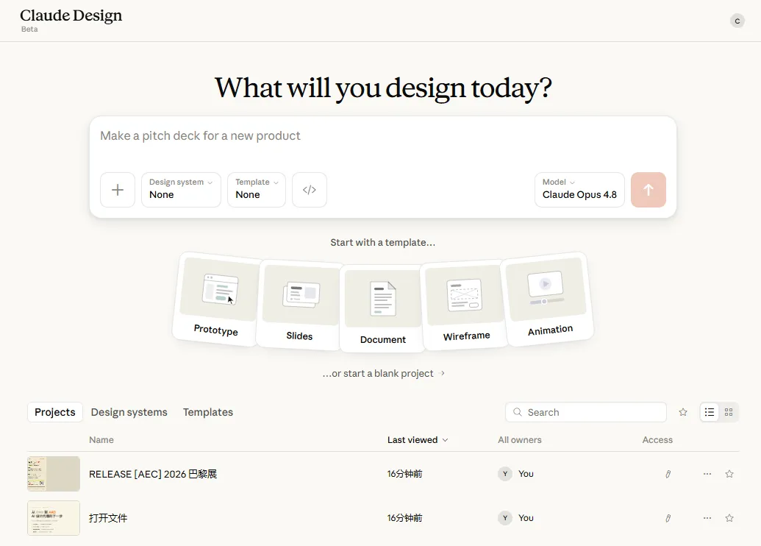Click project name RELEASE [AEC] 2026 巴黎展
Image resolution: width=761 pixels, height=546 pixels.
coord(153,474)
